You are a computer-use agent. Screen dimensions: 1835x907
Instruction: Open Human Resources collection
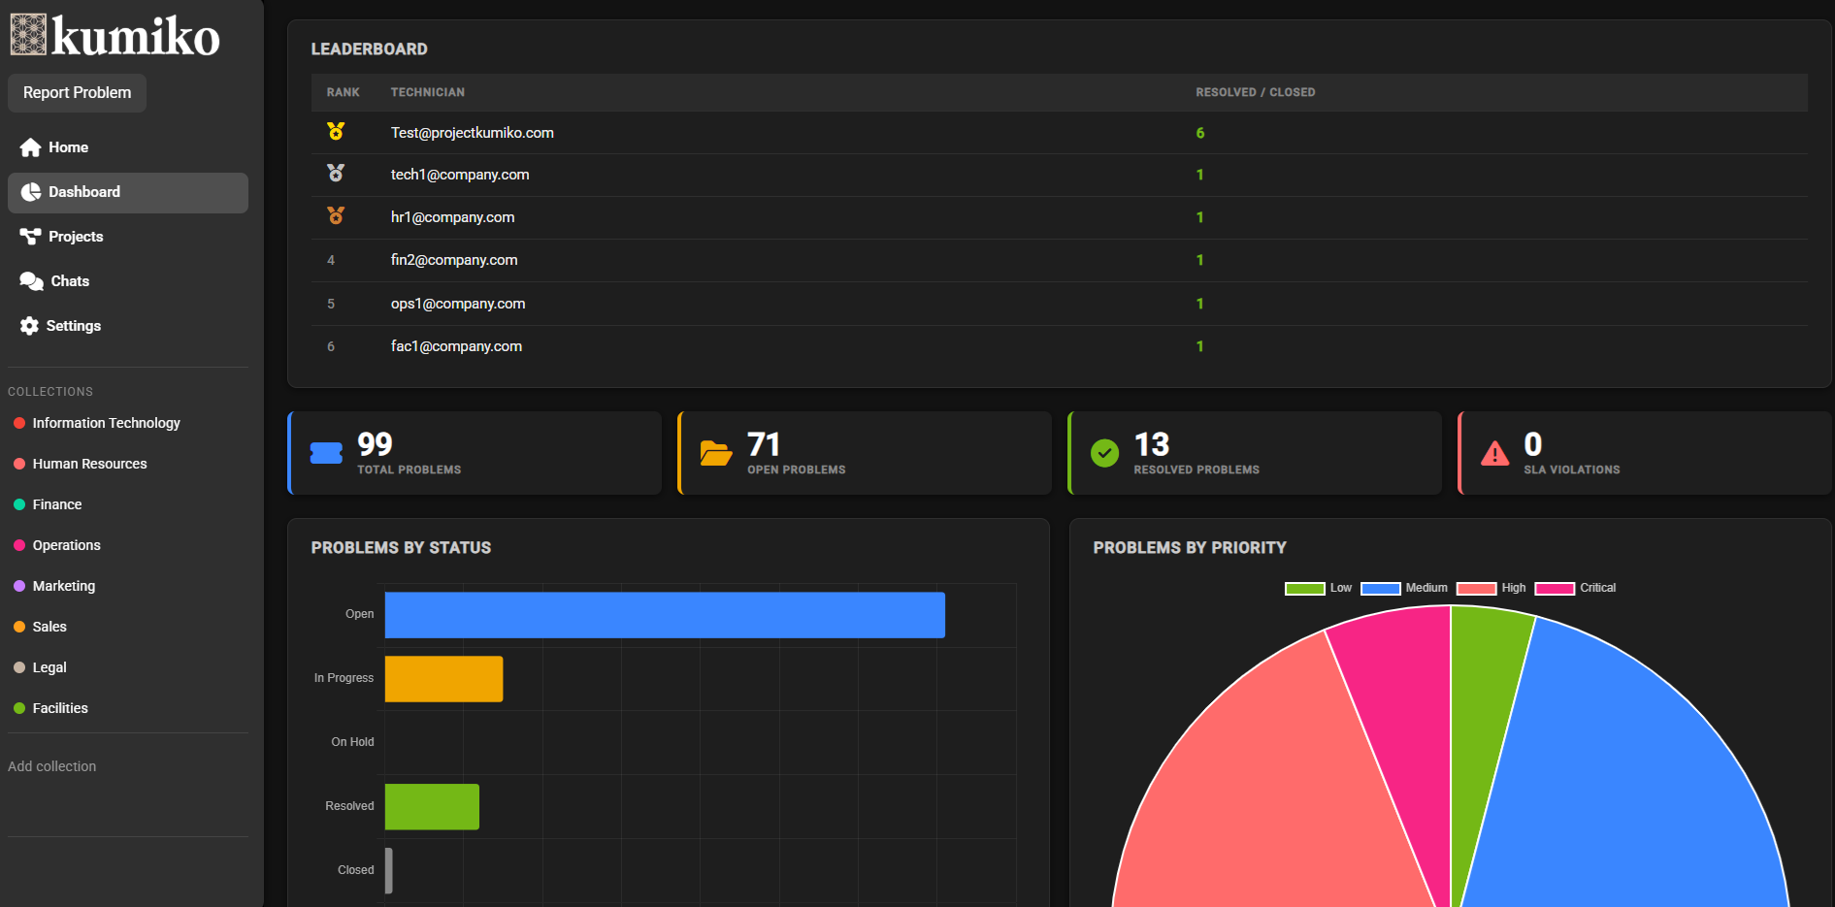click(90, 464)
